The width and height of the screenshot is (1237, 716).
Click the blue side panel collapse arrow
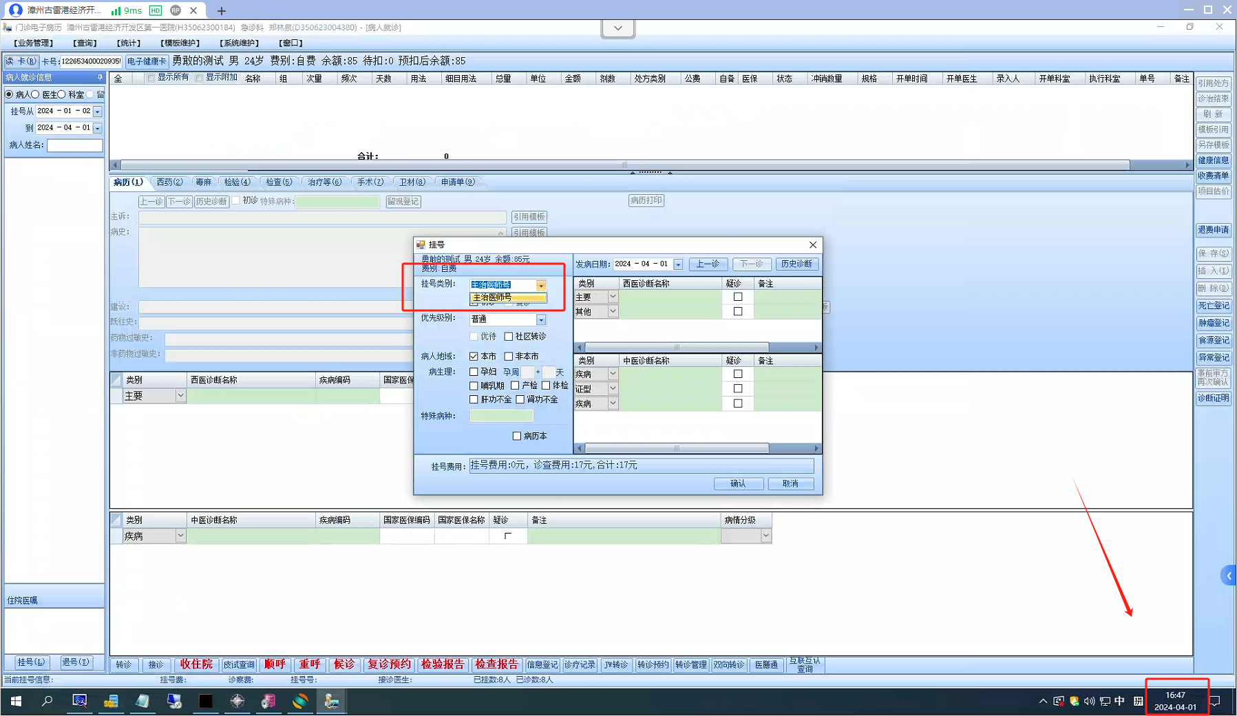pos(1229,576)
